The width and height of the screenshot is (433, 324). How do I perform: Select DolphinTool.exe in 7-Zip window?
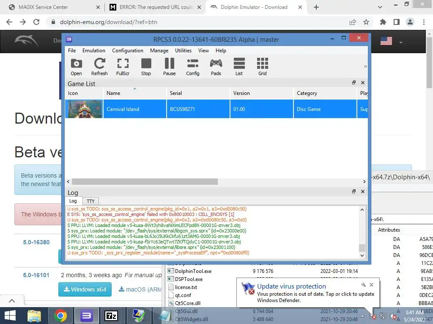point(193,271)
